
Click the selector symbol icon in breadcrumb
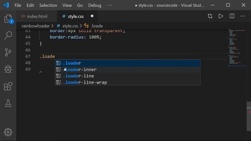click(x=86, y=26)
